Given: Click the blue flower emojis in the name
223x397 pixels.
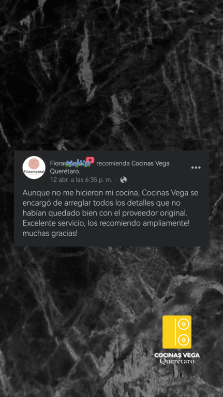Looking at the screenshot, I should pos(78,163).
